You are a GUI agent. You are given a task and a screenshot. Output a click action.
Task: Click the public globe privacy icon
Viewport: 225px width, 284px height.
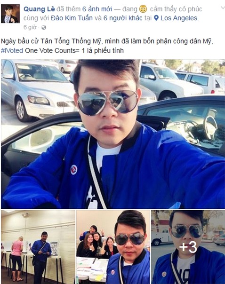pos(44,27)
